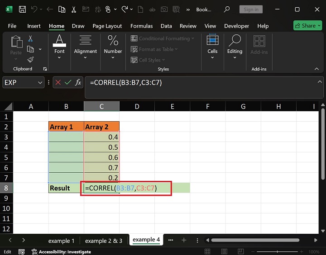Viewport: 326px width, 255px height.
Task: Confirm formula with the Enter checkmark icon
Action: coord(68,82)
